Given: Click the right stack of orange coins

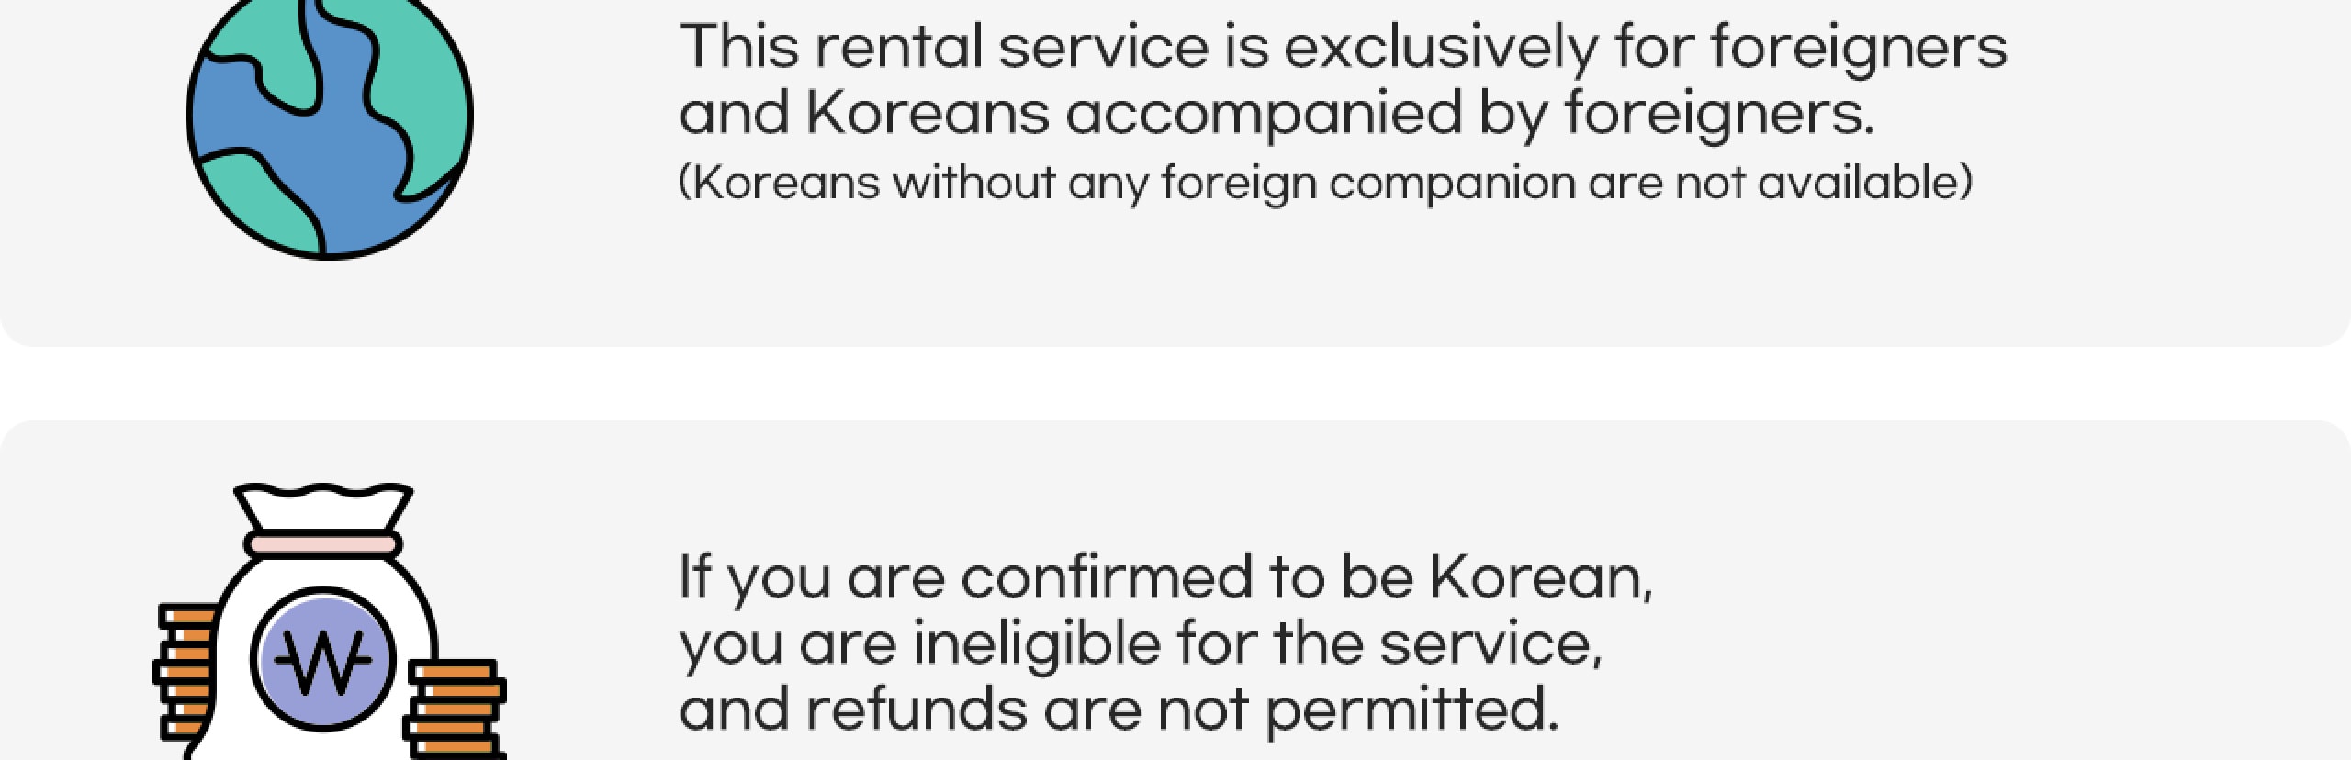Looking at the screenshot, I should tap(456, 710).
